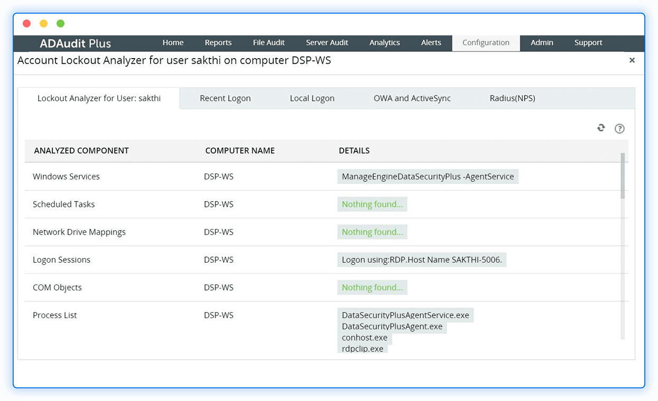
Task: Navigate to File Audit
Action: point(268,43)
